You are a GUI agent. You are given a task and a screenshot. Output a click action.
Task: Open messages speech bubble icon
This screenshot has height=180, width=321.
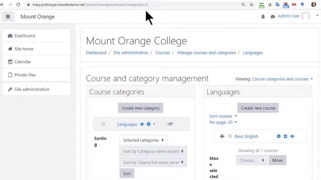point(272,16)
